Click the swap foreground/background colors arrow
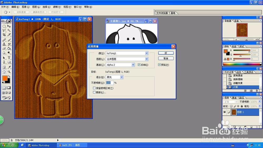 pos(9,76)
